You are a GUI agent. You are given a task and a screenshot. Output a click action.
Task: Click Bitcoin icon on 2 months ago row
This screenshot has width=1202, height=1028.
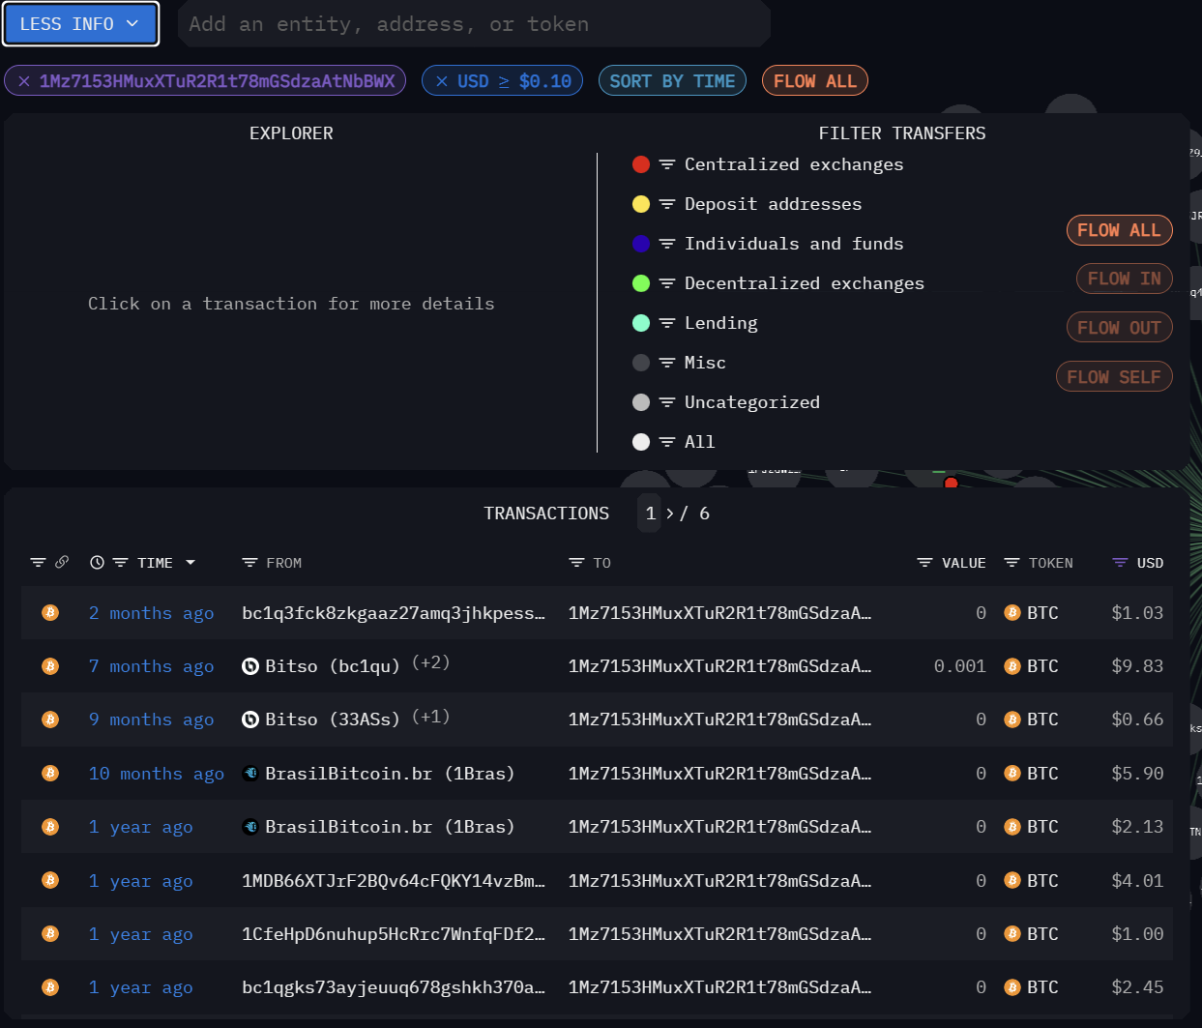50,612
